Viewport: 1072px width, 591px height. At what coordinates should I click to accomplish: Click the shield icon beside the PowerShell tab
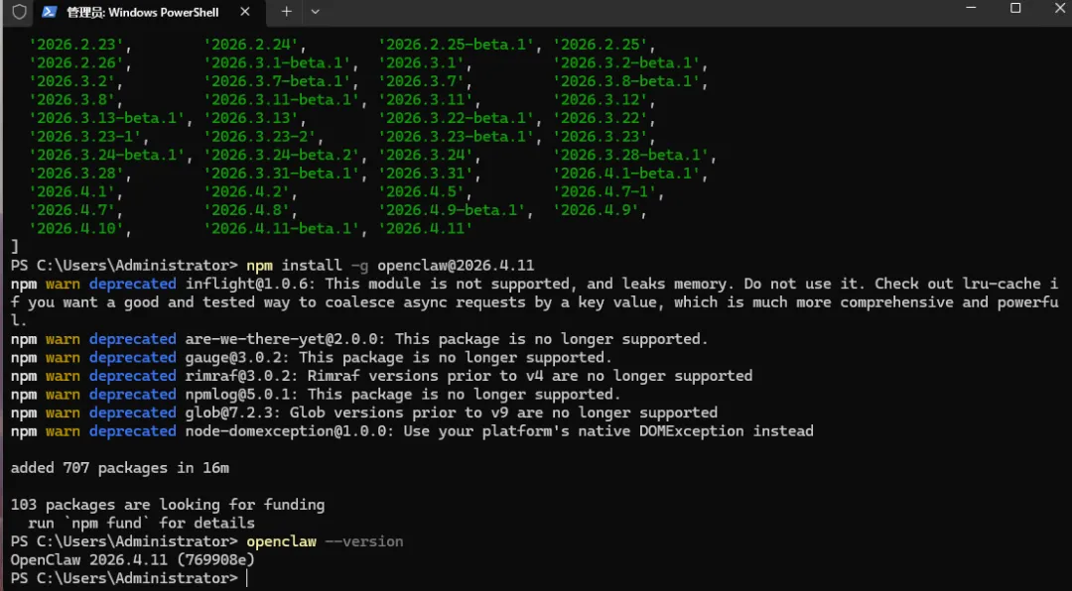pos(19,12)
